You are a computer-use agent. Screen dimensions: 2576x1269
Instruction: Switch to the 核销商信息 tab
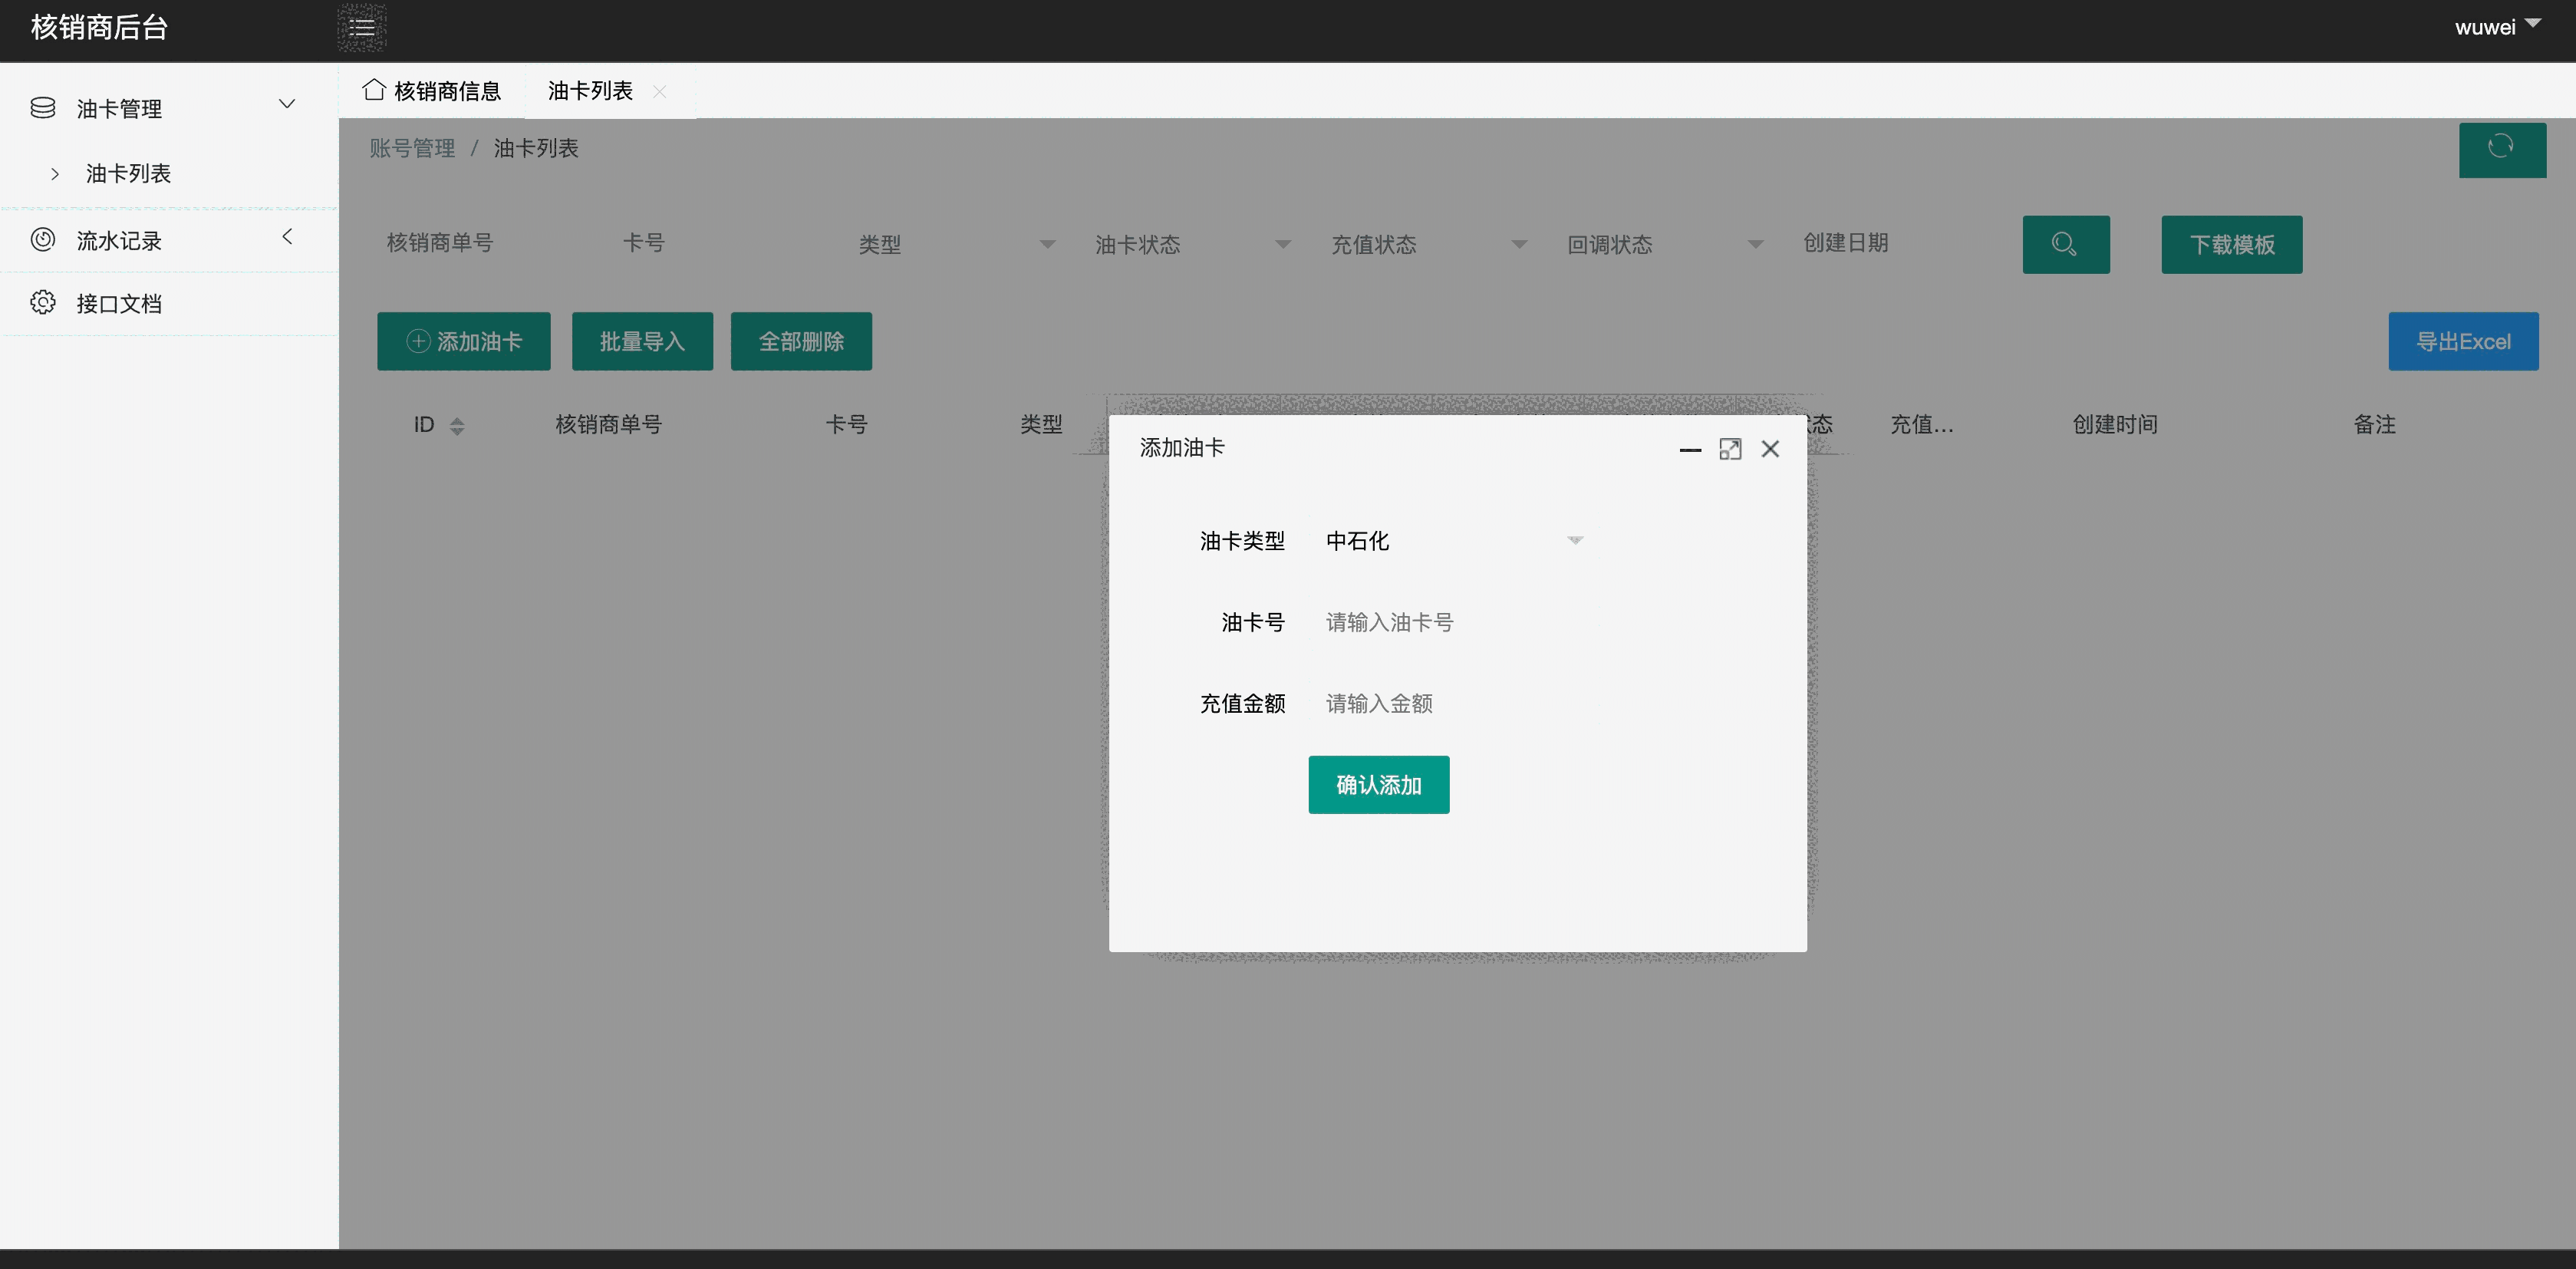coord(432,91)
